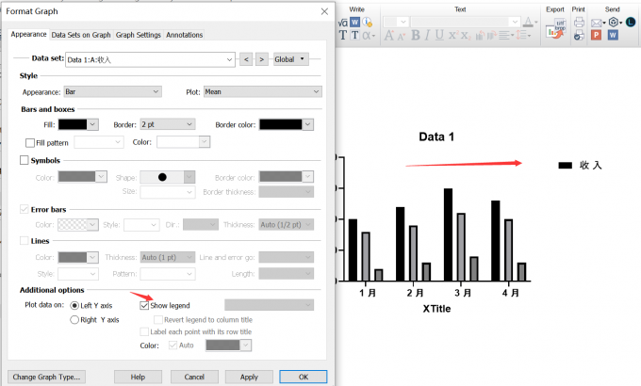The width and height of the screenshot is (641, 386).
Task: Increase font size with larger A icon
Action: [x=388, y=36]
